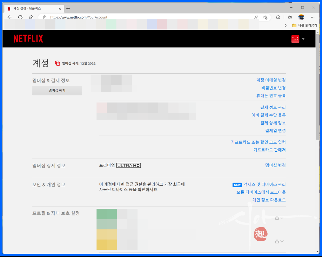Click 모든 디바이스에서 로그아웃 link

261,192
